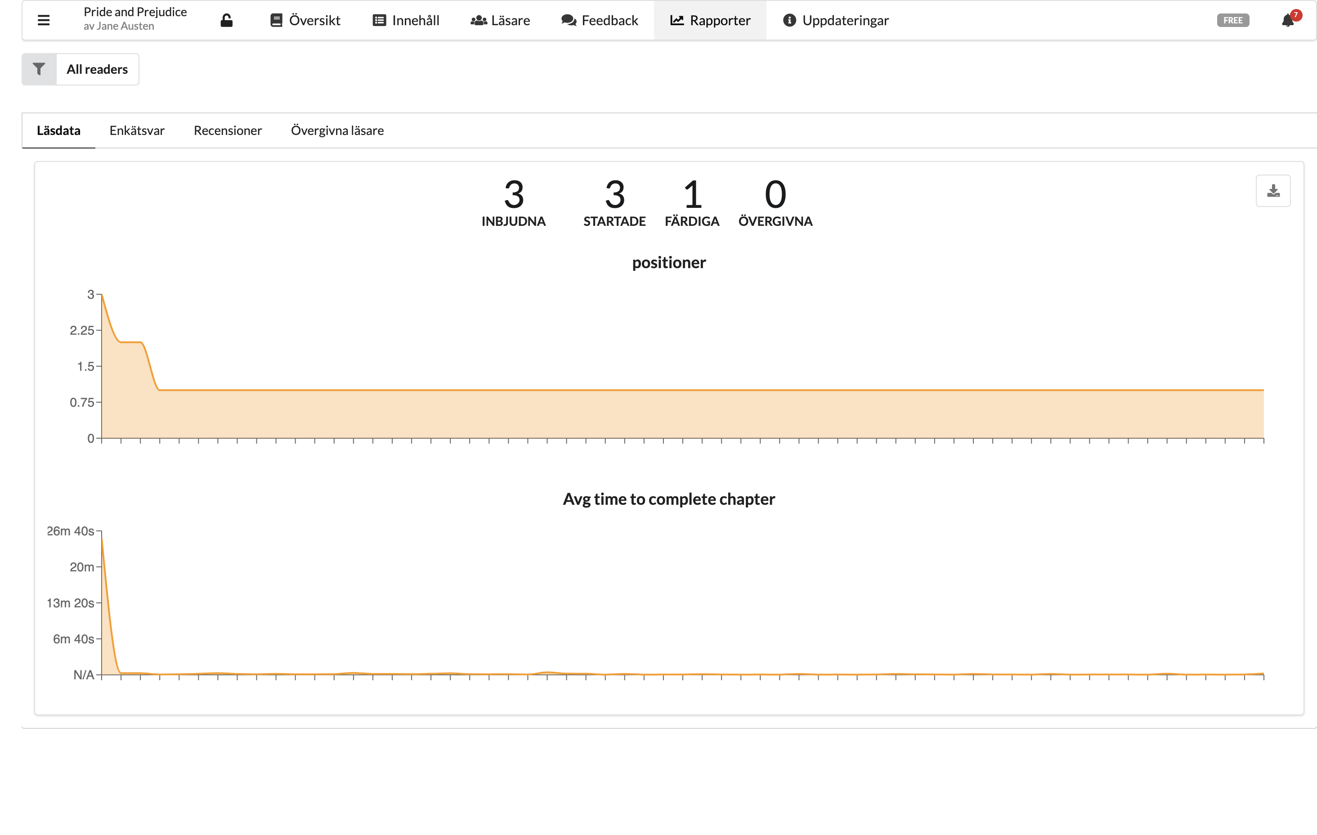Click the unlocked padlock icon
Screen dimensions: 1317x835
point(226,20)
